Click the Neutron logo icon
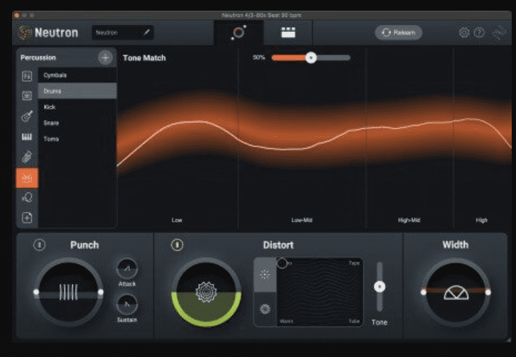Screen dimensions: 516x357 [23, 33]
